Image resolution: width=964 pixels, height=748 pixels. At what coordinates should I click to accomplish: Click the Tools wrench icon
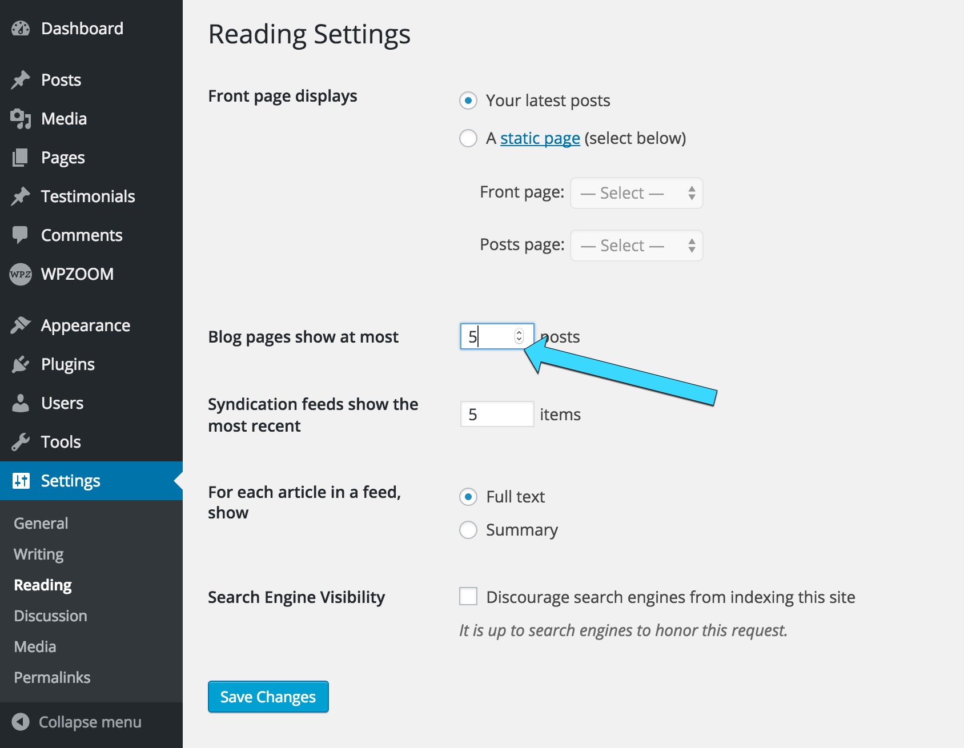coord(21,442)
